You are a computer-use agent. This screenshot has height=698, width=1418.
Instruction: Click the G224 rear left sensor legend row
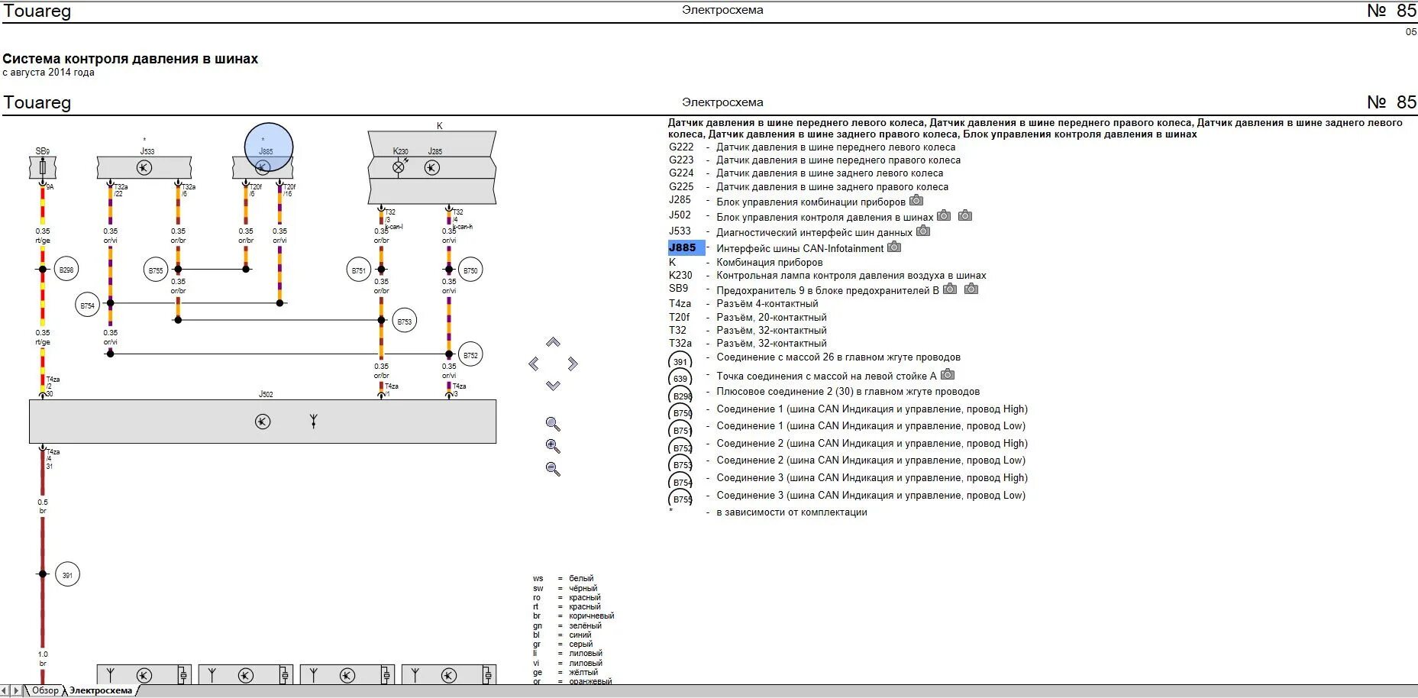coord(806,173)
